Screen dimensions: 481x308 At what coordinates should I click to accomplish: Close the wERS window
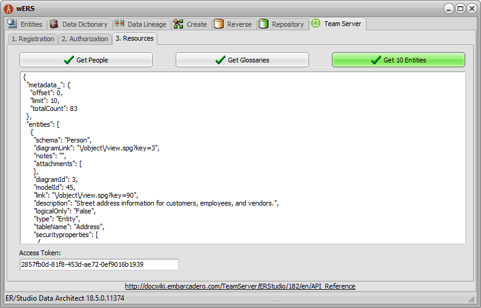point(472,8)
